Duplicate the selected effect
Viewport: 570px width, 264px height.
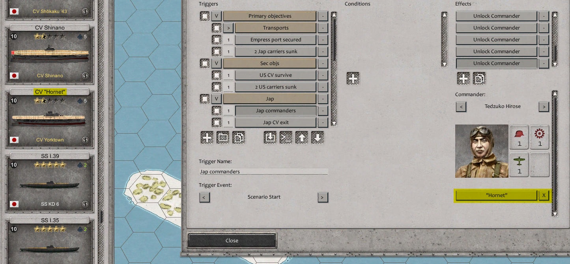click(479, 78)
